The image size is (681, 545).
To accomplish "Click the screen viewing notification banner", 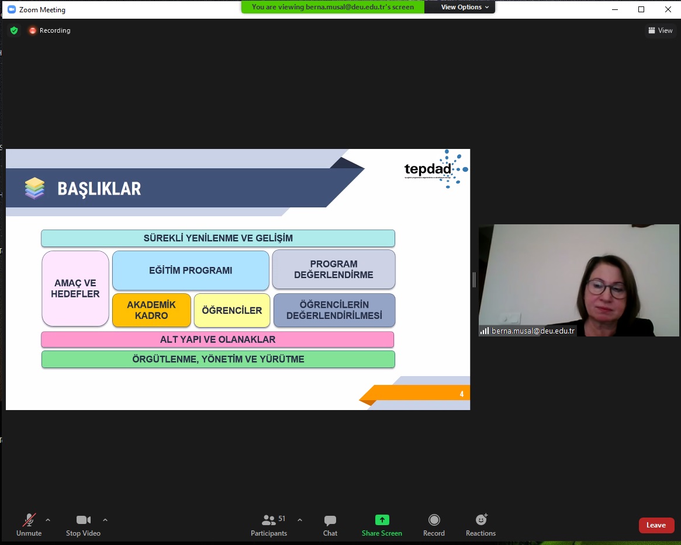I will [x=333, y=7].
